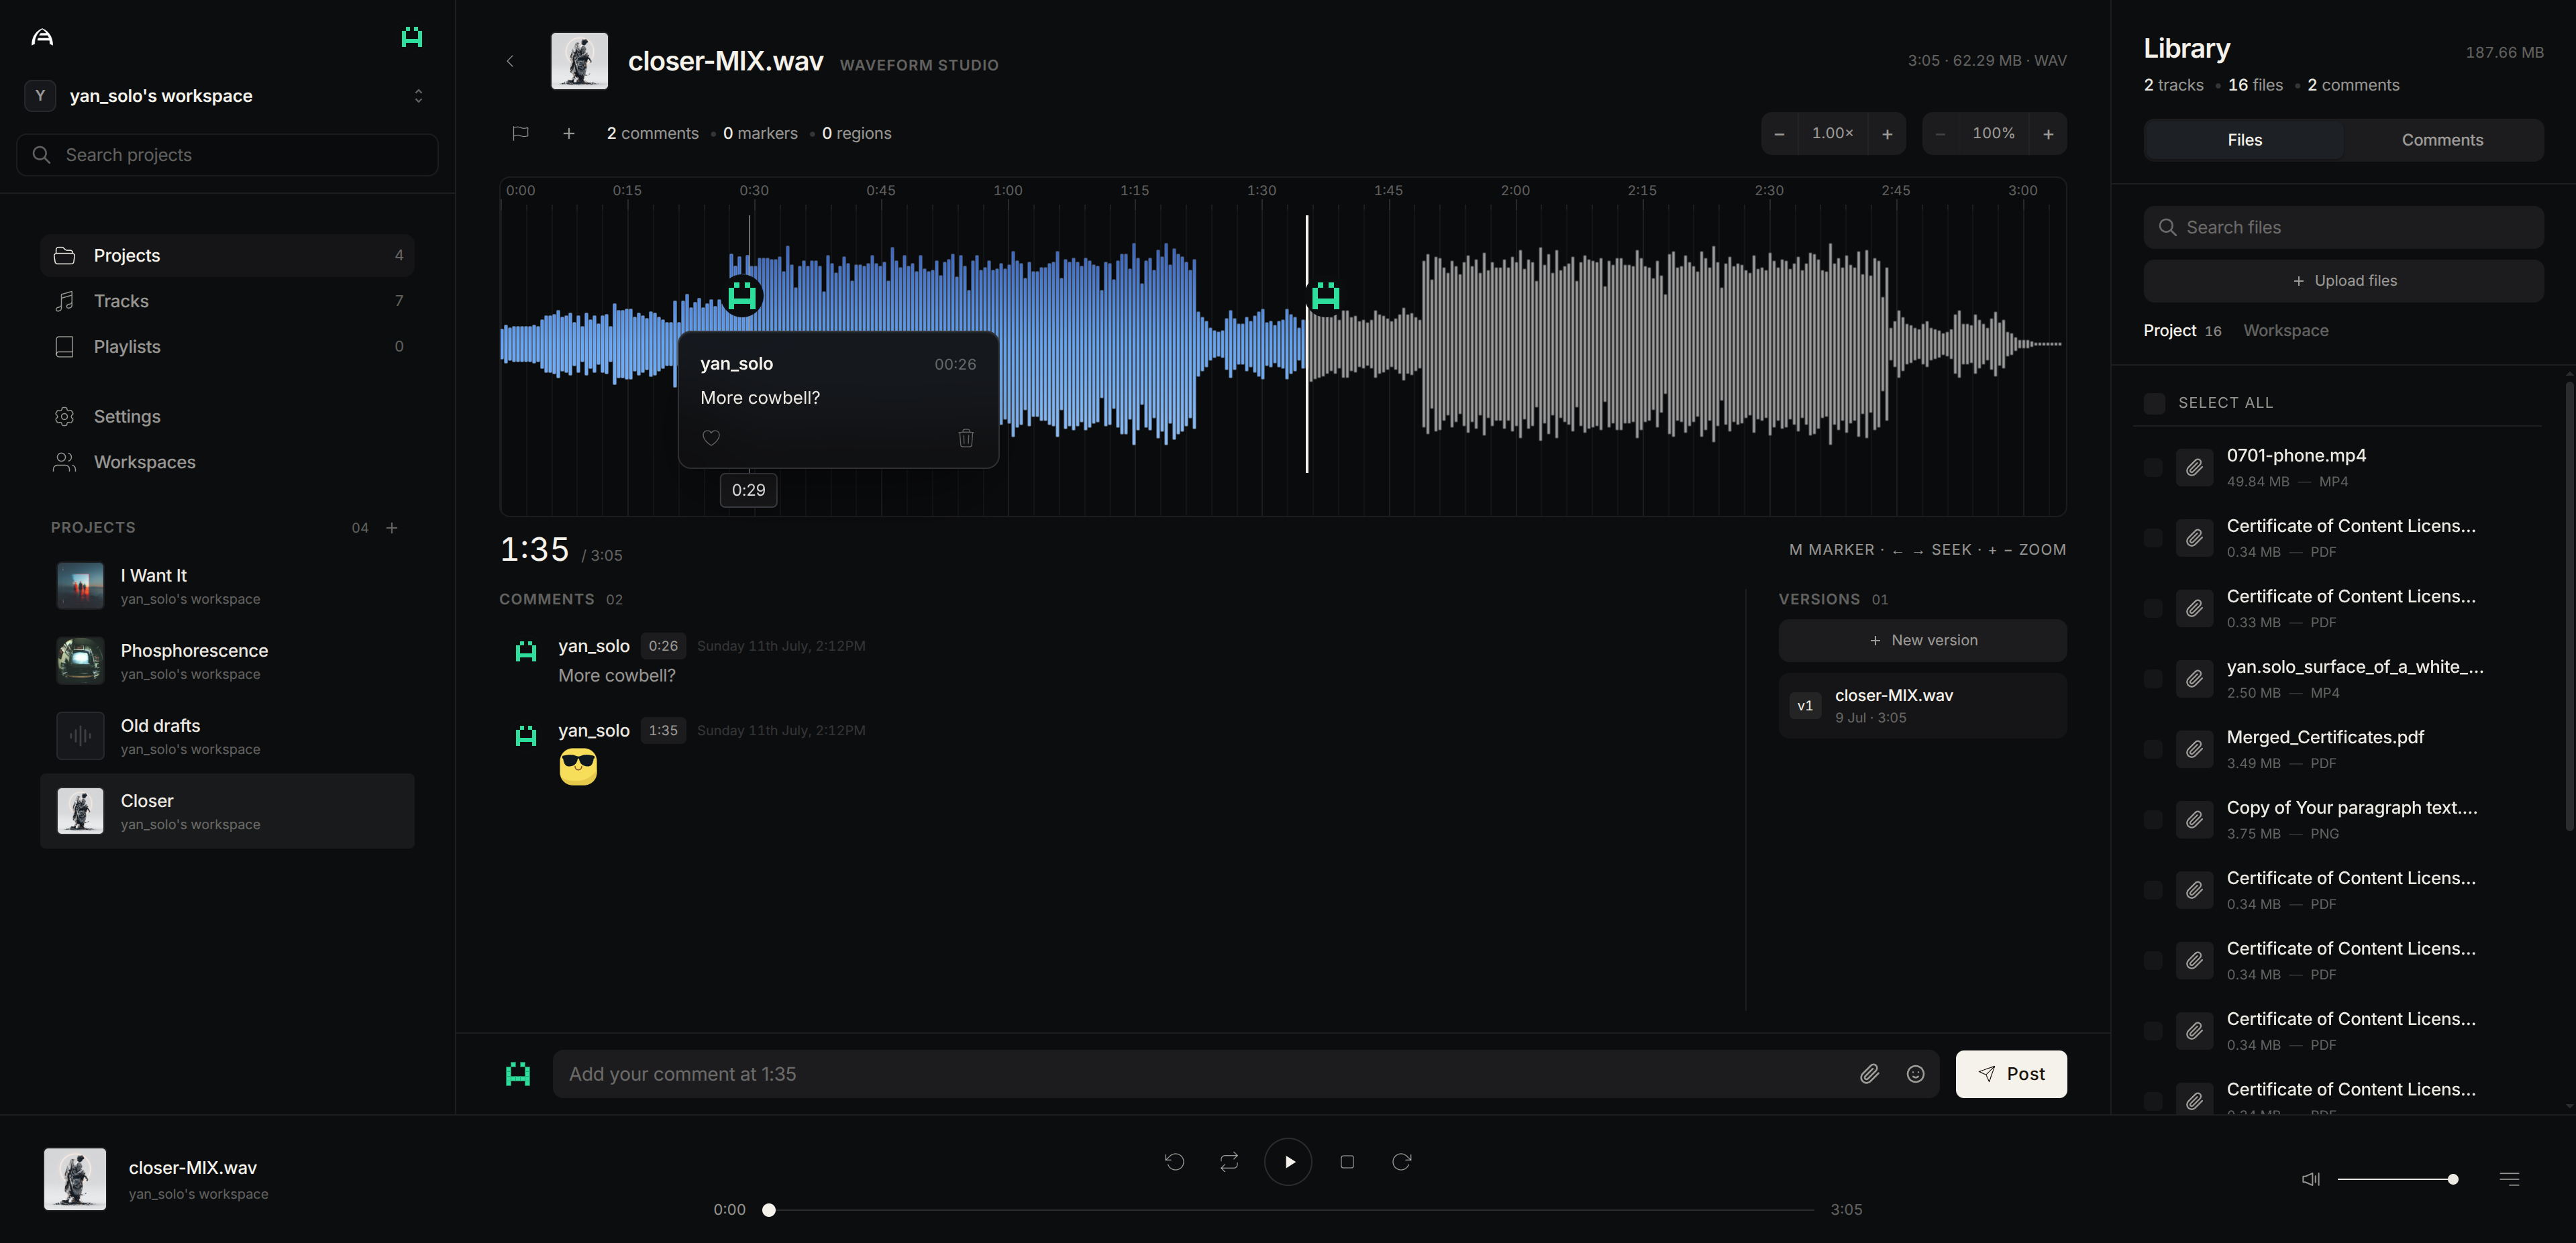Check the box for 0701-phone.mp4
This screenshot has width=2576, height=1243.
click(2153, 468)
